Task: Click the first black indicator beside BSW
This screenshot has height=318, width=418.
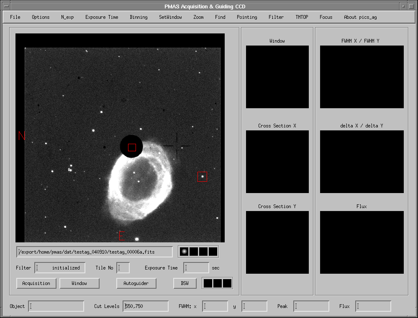Action: 208,283
